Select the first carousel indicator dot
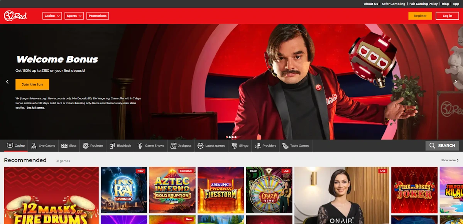Image resolution: width=463 pixels, height=224 pixels. coord(227,137)
